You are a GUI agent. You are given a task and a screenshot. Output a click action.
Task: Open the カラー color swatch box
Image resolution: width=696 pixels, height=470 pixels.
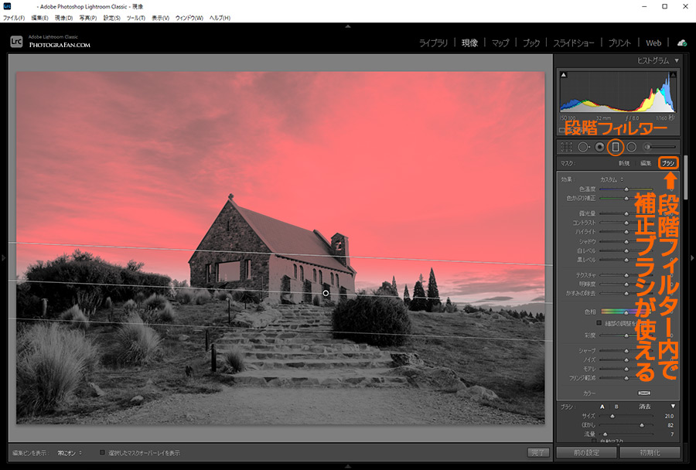click(x=644, y=393)
